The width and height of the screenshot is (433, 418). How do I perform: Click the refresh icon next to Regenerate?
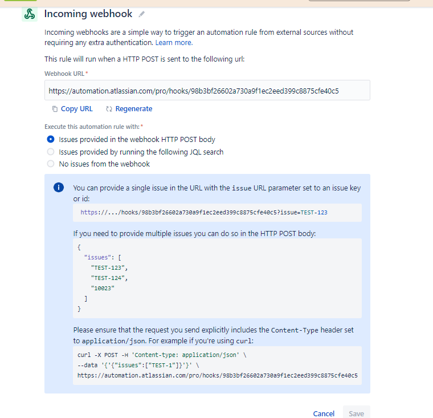click(x=109, y=109)
